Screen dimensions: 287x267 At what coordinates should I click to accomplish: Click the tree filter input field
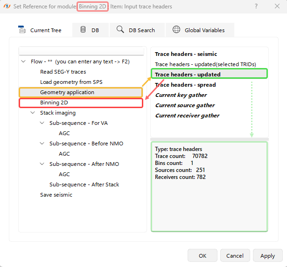tap(82, 51)
